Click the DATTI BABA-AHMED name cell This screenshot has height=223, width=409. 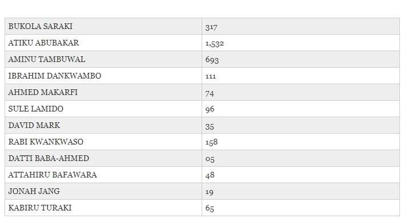coord(103,158)
